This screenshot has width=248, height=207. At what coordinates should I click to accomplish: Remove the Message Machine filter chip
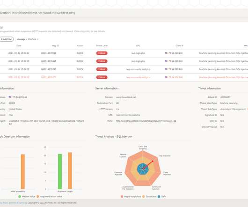[x=37, y=39]
